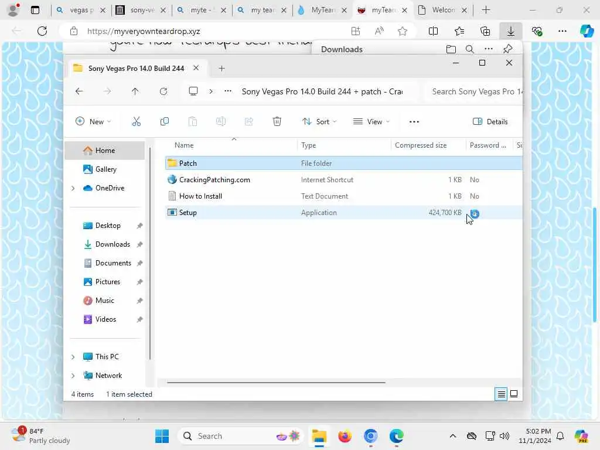Click the Cut scissors icon in Explorer toolbar

[136, 122]
